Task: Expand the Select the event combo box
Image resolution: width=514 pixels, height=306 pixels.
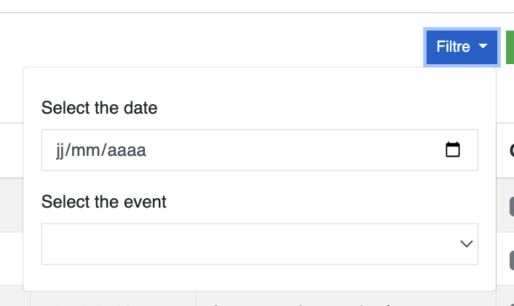Action: coord(260,244)
